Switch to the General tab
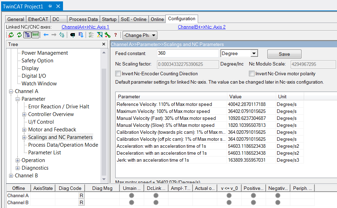The height and width of the screenshot is (208, 337). tap(16, 19)
